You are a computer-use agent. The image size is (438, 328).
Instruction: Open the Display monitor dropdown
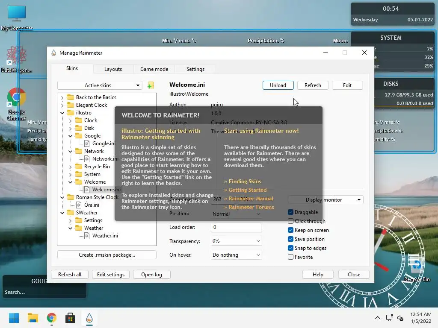pyautogui.click(x=326, y=200)
